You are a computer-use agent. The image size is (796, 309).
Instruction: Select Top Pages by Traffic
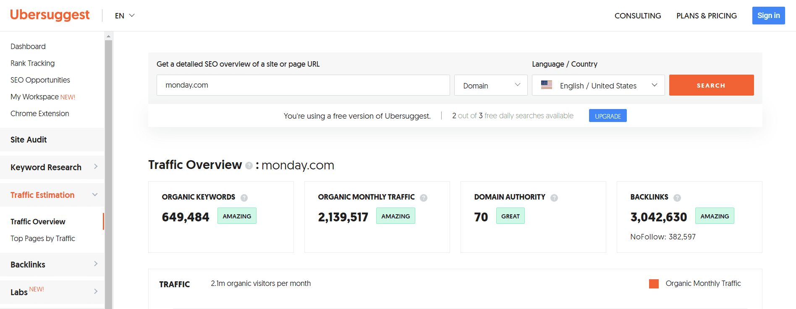point(43,239)
